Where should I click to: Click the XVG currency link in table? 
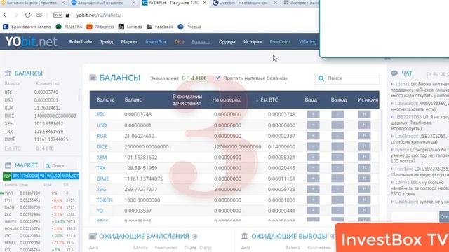pos(101,190)
